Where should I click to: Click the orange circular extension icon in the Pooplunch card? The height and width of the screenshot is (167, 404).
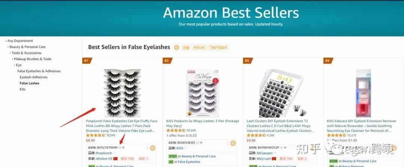click(x=153, y=148)
